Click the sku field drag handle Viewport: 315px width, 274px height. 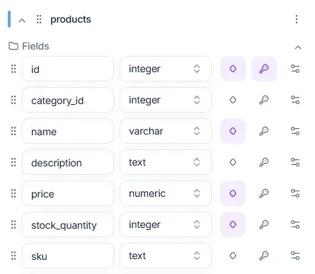13,256
